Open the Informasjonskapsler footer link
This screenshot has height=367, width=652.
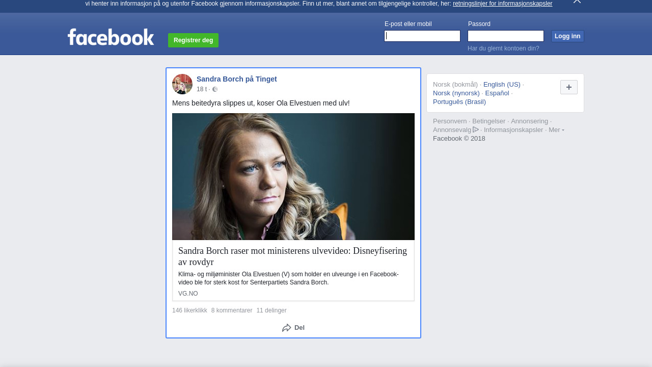point(513,130)
